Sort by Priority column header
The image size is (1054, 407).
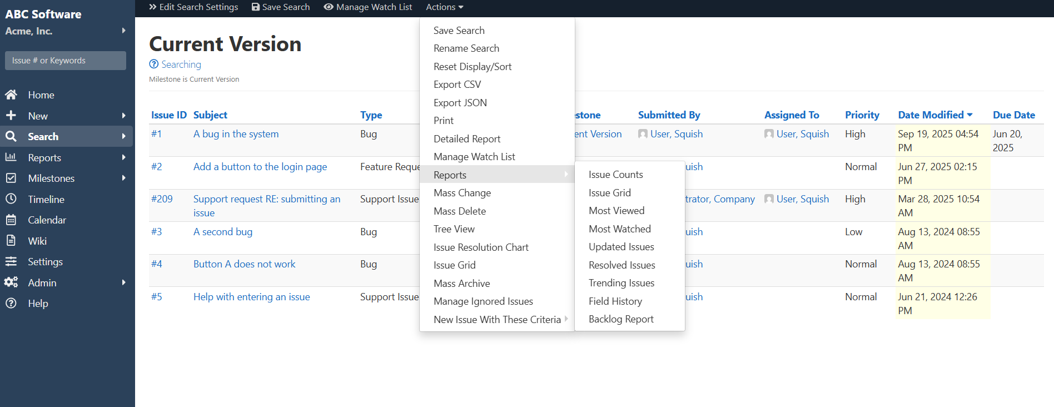(x=862, y=115)
